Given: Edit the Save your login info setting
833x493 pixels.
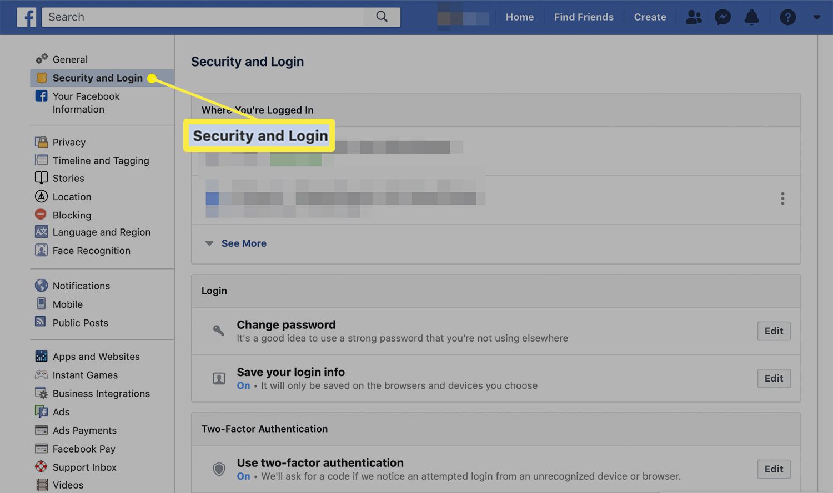Looking at the screenshot, I should point(774,378).
